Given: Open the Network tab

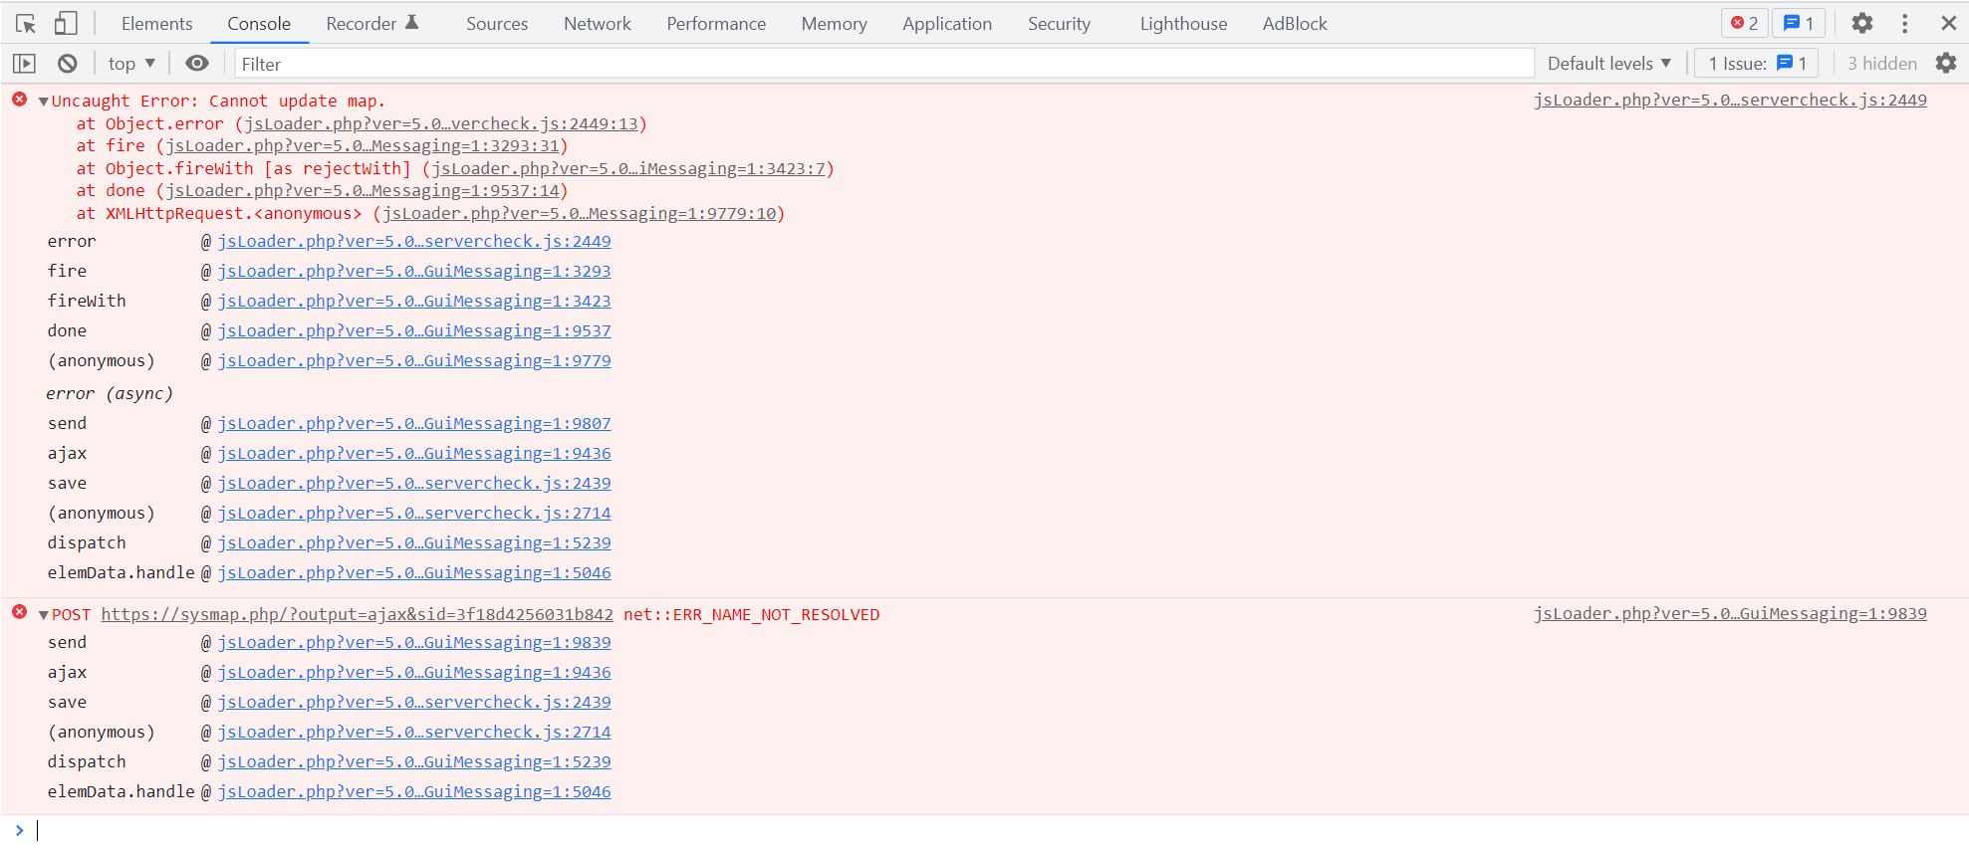Looking at the screenshot, I should pos(598,24).
